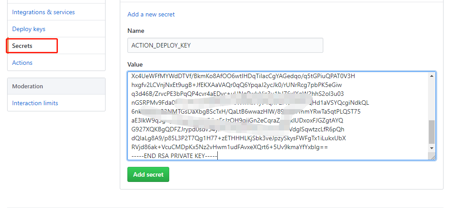Open Interaction limits under Moderation
This screenshot has height=221, width=456.
tap(35, 103)
